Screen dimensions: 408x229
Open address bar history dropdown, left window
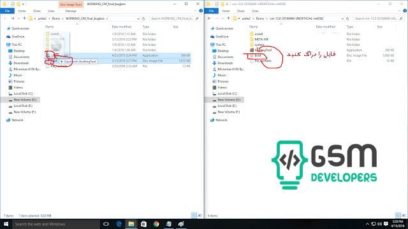coord(138,18)
